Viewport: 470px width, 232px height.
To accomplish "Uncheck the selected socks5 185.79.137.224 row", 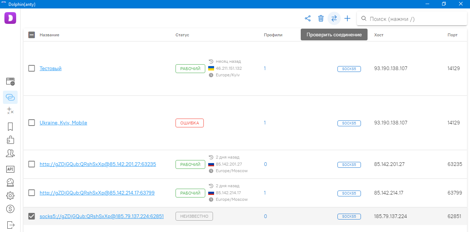I will tap(32, 216).
